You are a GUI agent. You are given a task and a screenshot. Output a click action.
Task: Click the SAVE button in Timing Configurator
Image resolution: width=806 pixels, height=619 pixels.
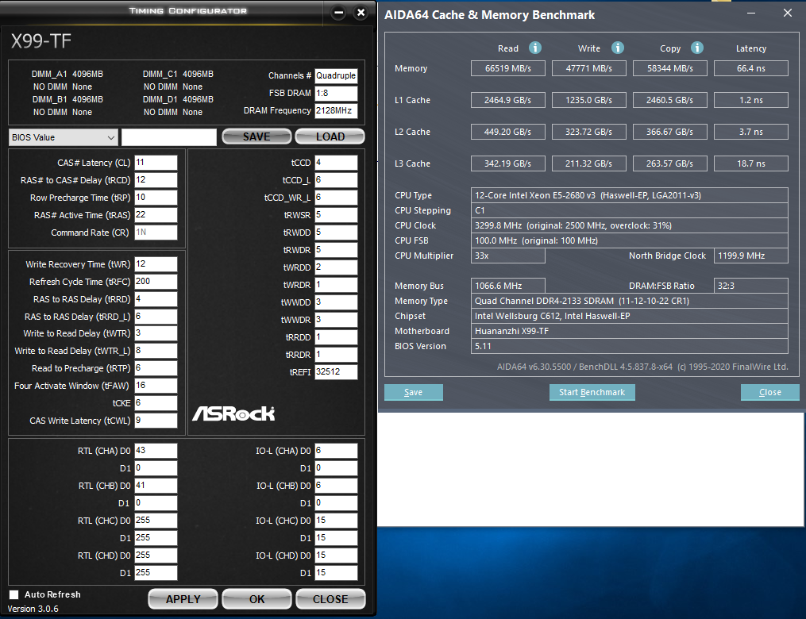[x=256, y=136]
